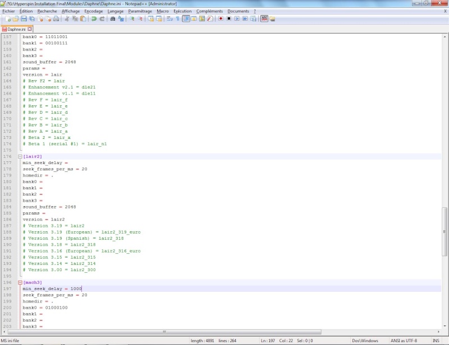
Task: Click the vertical scrollbar down arrow
Action: pos(445,326)
